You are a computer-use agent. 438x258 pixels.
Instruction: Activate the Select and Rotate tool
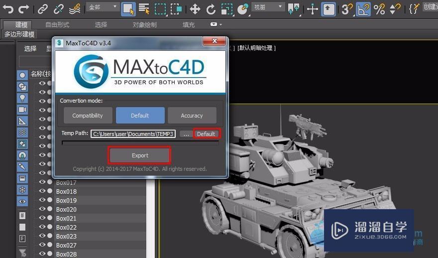click(x=211, y=9)
